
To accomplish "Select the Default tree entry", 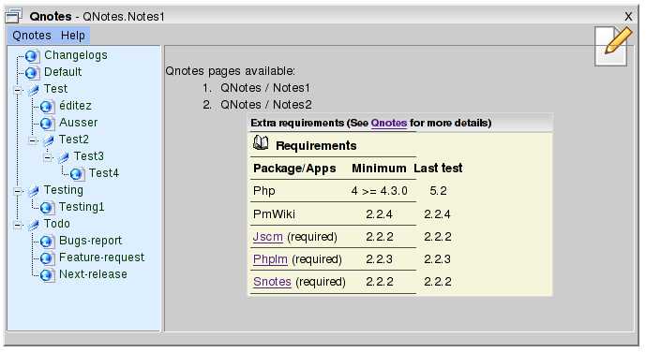I will point(63,72).
